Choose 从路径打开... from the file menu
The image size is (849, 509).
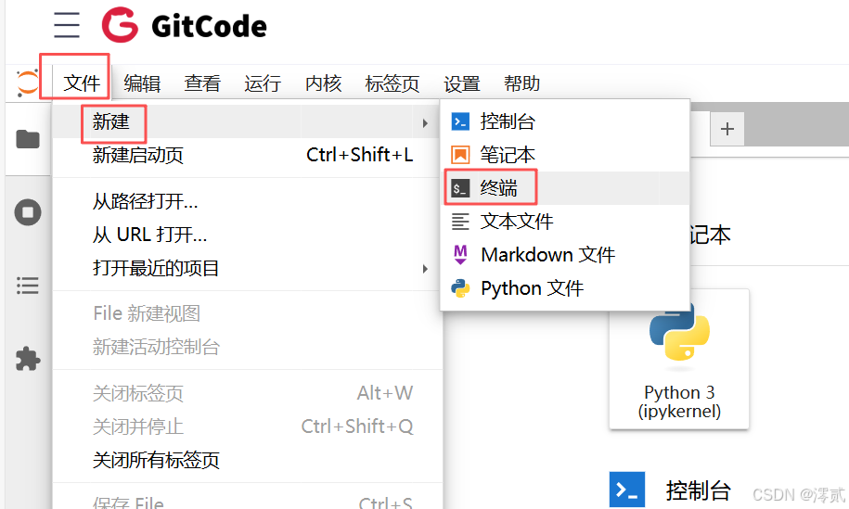pos(247,202)
